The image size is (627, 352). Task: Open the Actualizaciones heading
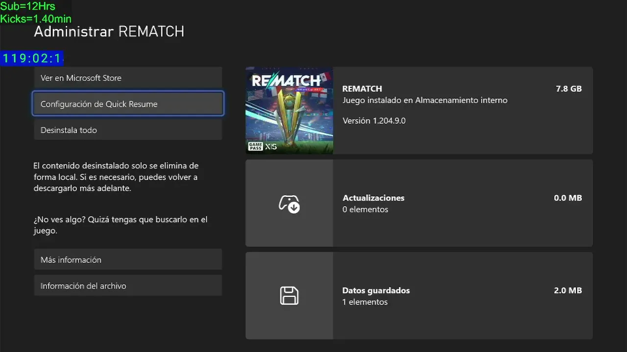point(373,198)
